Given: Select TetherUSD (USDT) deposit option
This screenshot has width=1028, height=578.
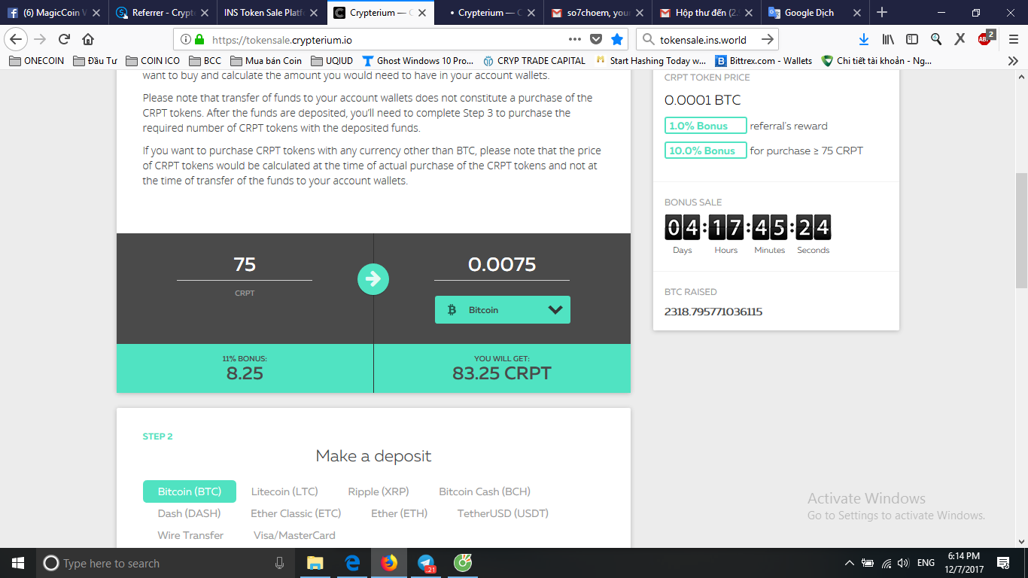Looking at the screenshot, I should point(503,513).
